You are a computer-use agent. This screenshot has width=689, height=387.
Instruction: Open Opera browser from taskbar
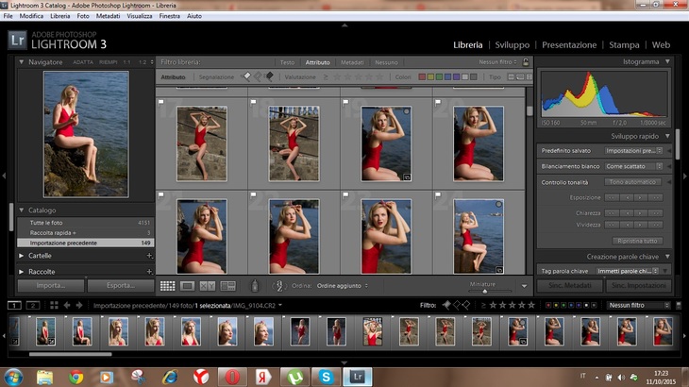point(232,377)
